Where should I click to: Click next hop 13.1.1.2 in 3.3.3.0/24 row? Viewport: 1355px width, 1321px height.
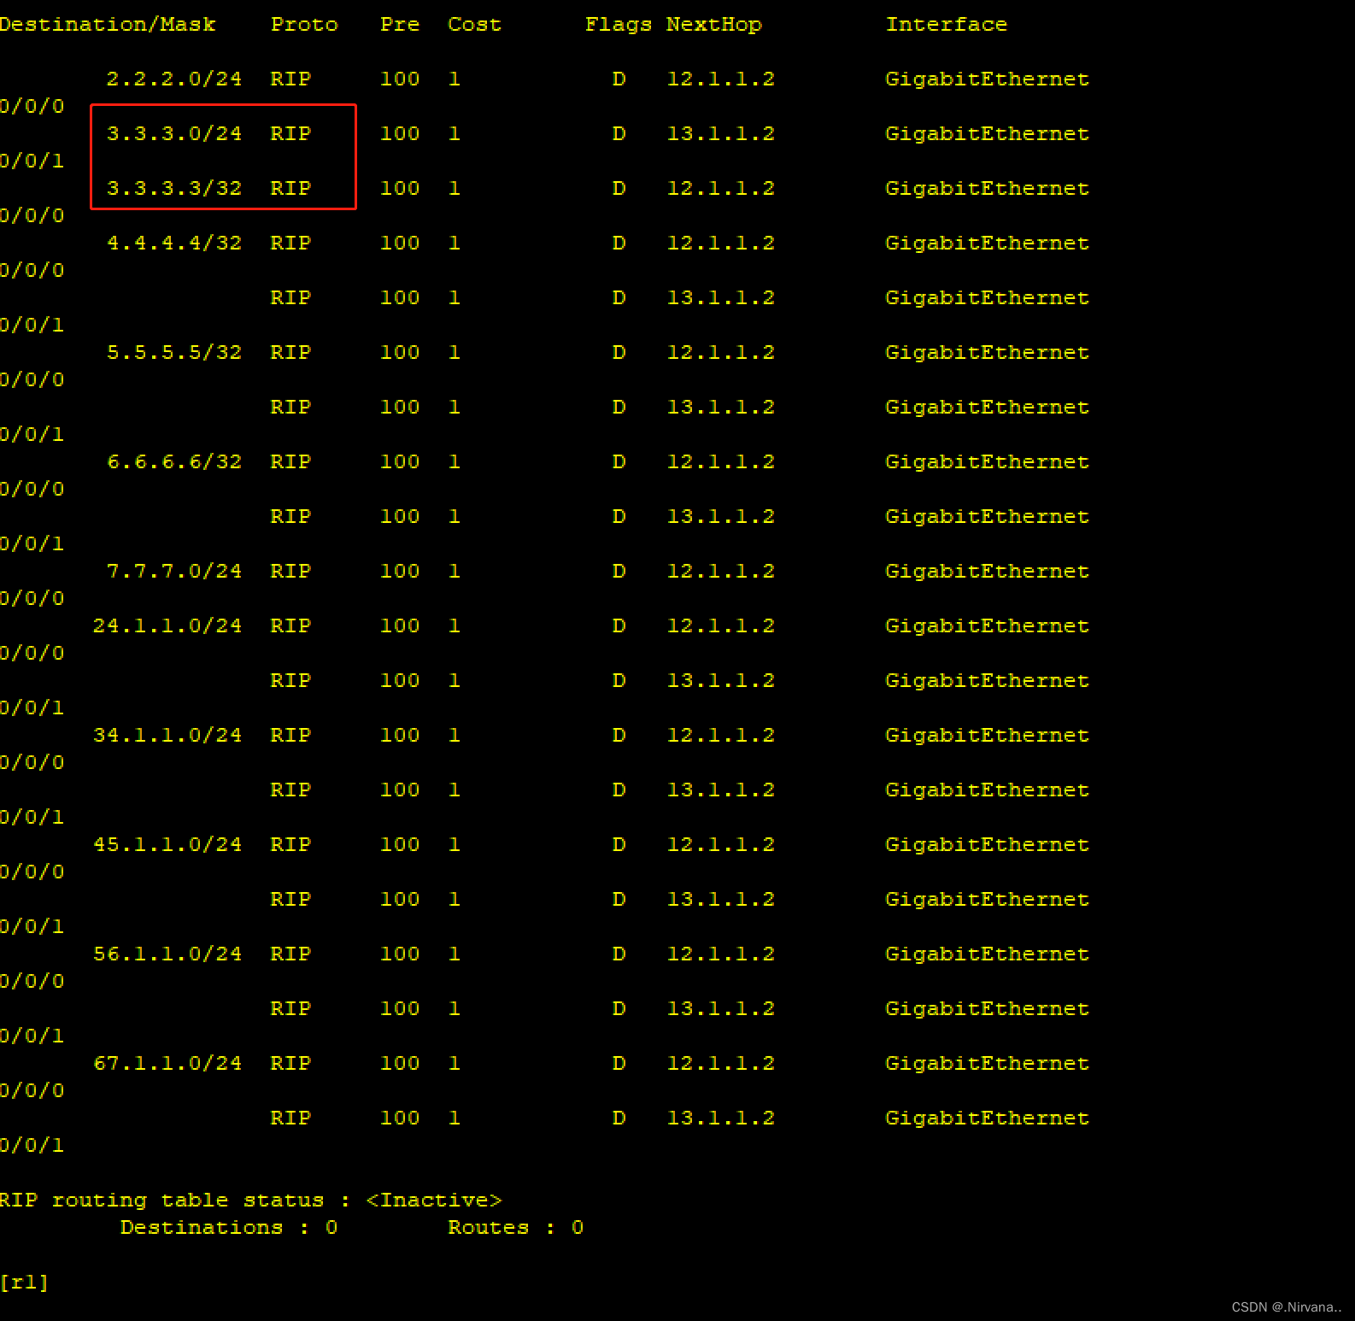[x=721, y=134]
